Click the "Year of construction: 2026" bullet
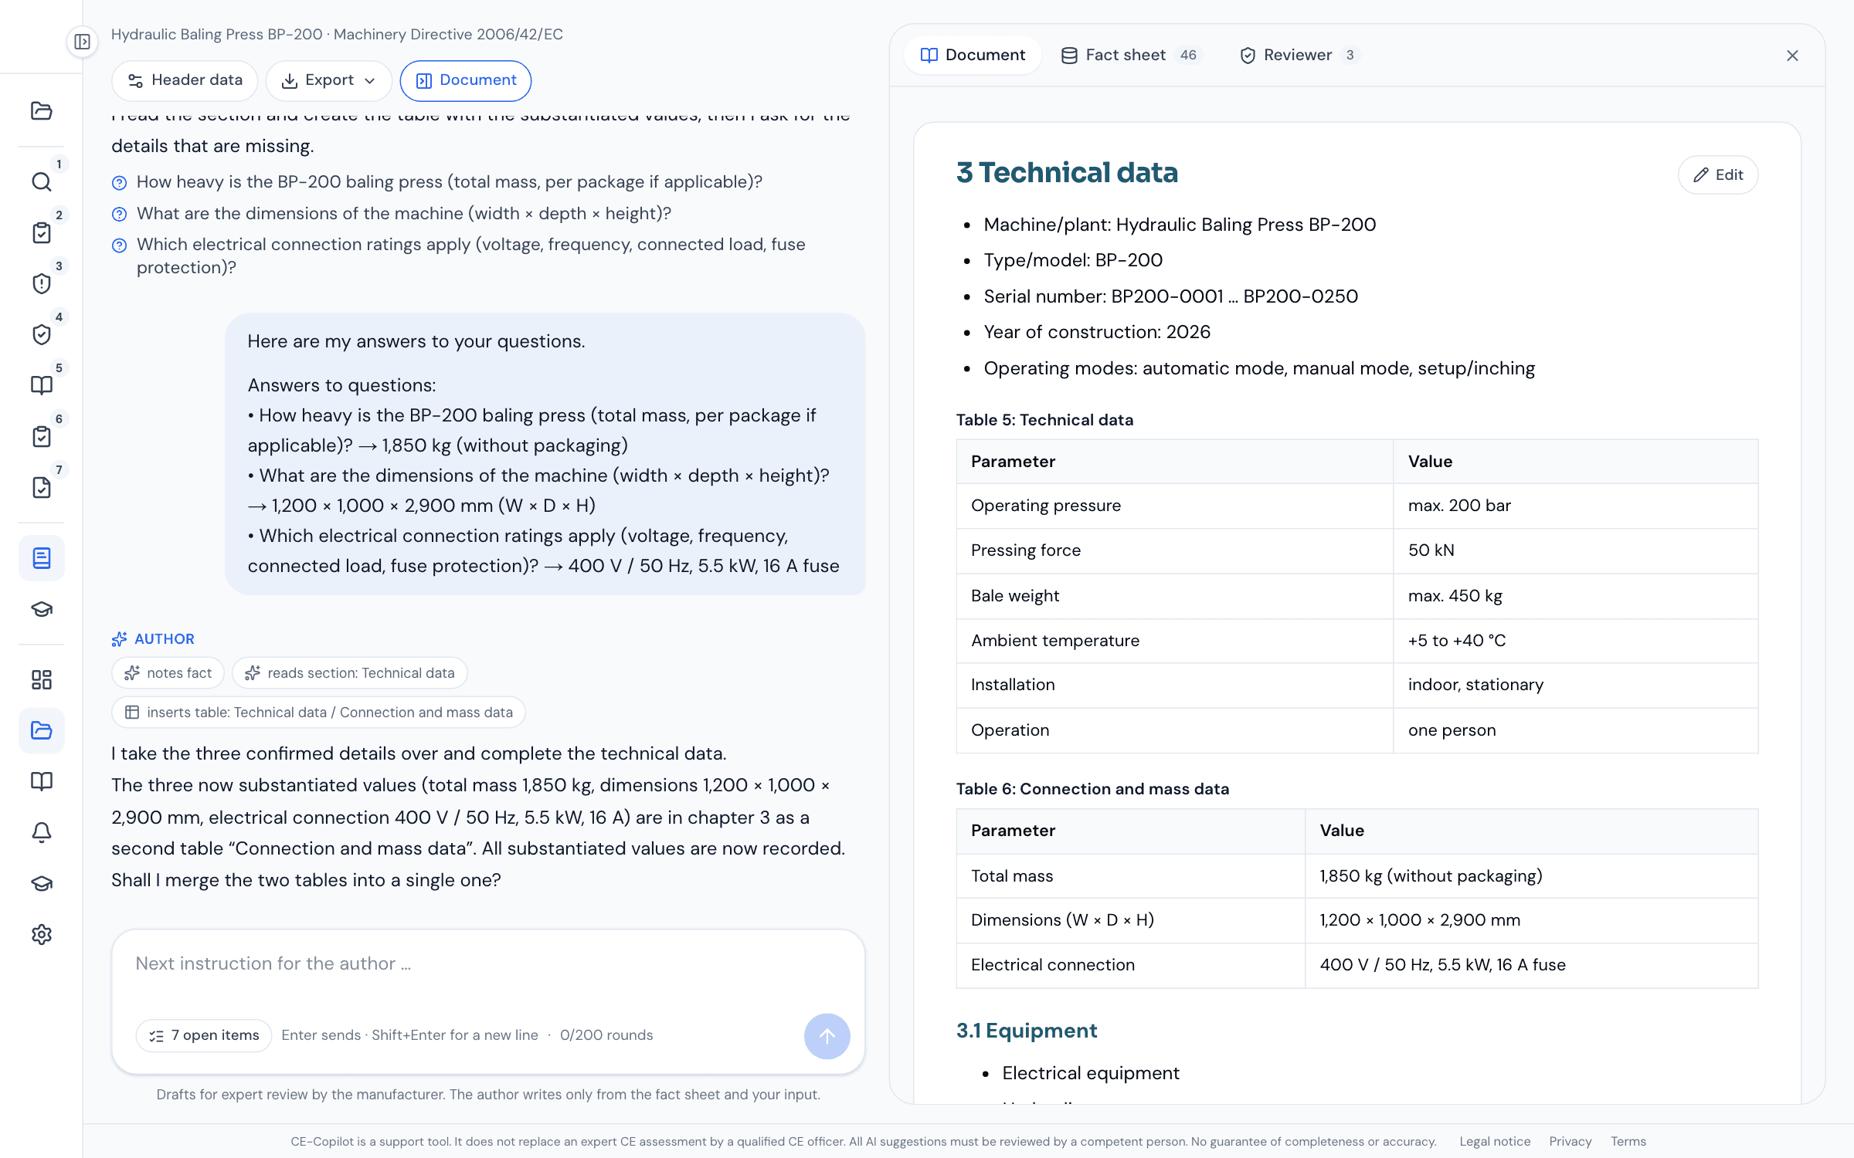1854x1158 pixels. pyautogui.click(x=1097, y=332)
